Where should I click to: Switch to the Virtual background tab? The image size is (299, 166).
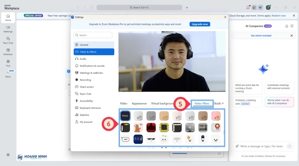coord(162,104)
